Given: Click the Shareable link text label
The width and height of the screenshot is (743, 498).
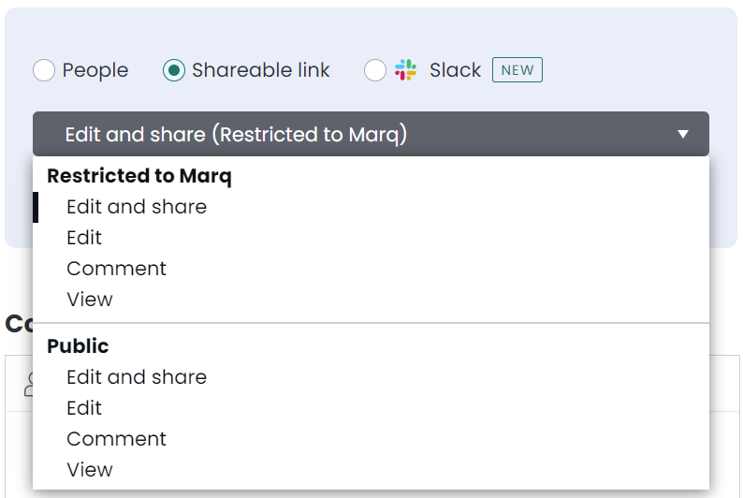Looking at the screenshot, I should 261,70.
